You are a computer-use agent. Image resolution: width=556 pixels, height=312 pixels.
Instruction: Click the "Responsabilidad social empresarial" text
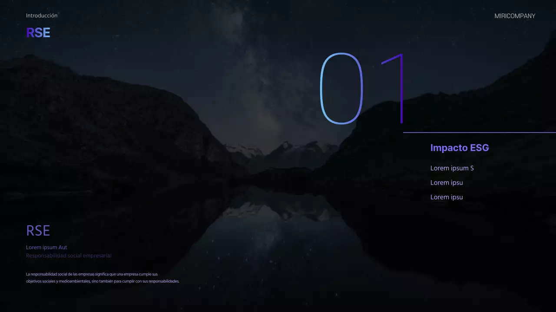tap(69, 256)
